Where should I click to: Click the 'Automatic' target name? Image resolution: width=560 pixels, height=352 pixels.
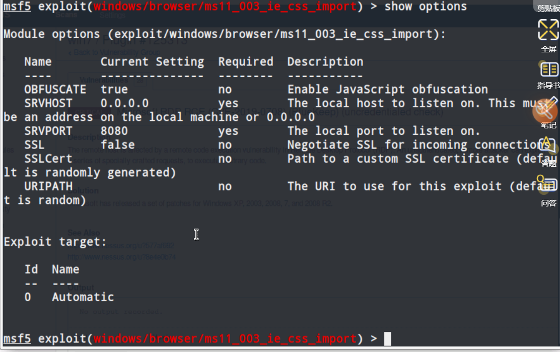83,297
